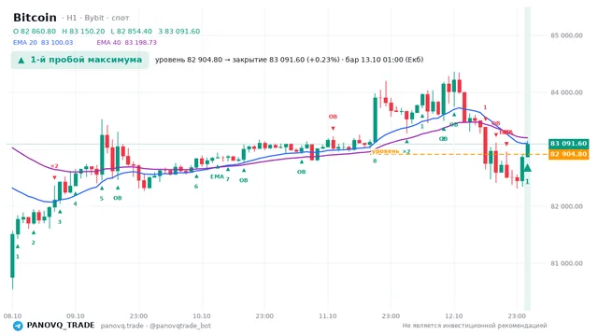
Task: Click the 'EMA 40 83 198.73' legend entry
Action: (x=127, y=42)
